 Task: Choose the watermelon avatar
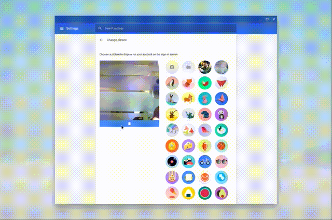[205, 194]
